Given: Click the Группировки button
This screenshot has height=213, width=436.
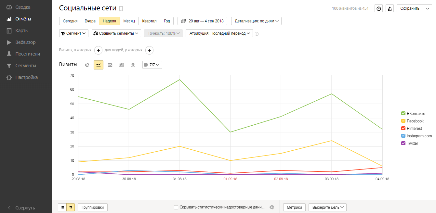Looking at the screenshot, I should [93, 207].
